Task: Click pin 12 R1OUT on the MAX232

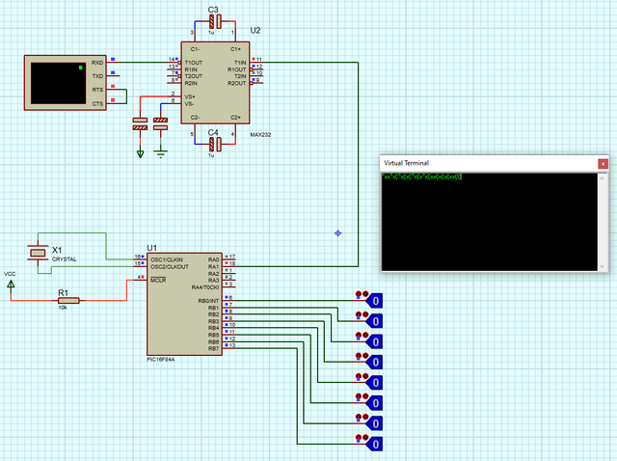Action: 256,69
